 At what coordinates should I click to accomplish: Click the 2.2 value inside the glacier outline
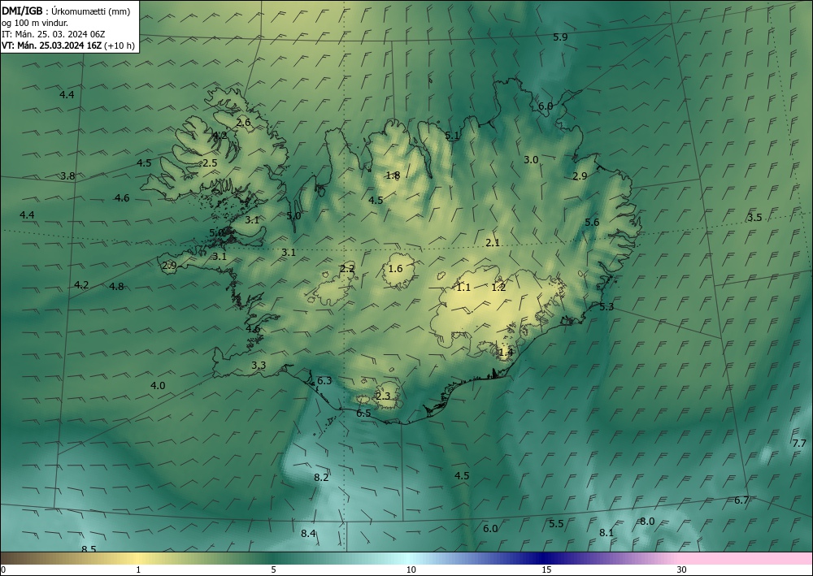click(347, 269)
